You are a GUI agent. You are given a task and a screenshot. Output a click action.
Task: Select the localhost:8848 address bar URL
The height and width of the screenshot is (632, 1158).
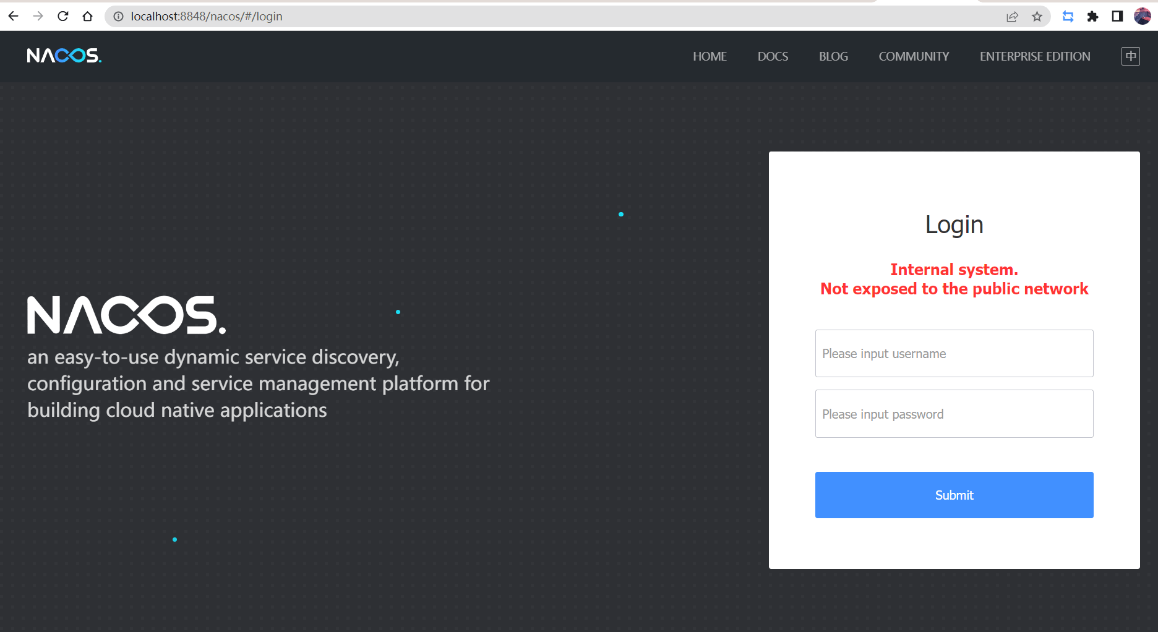pos(207,17)
